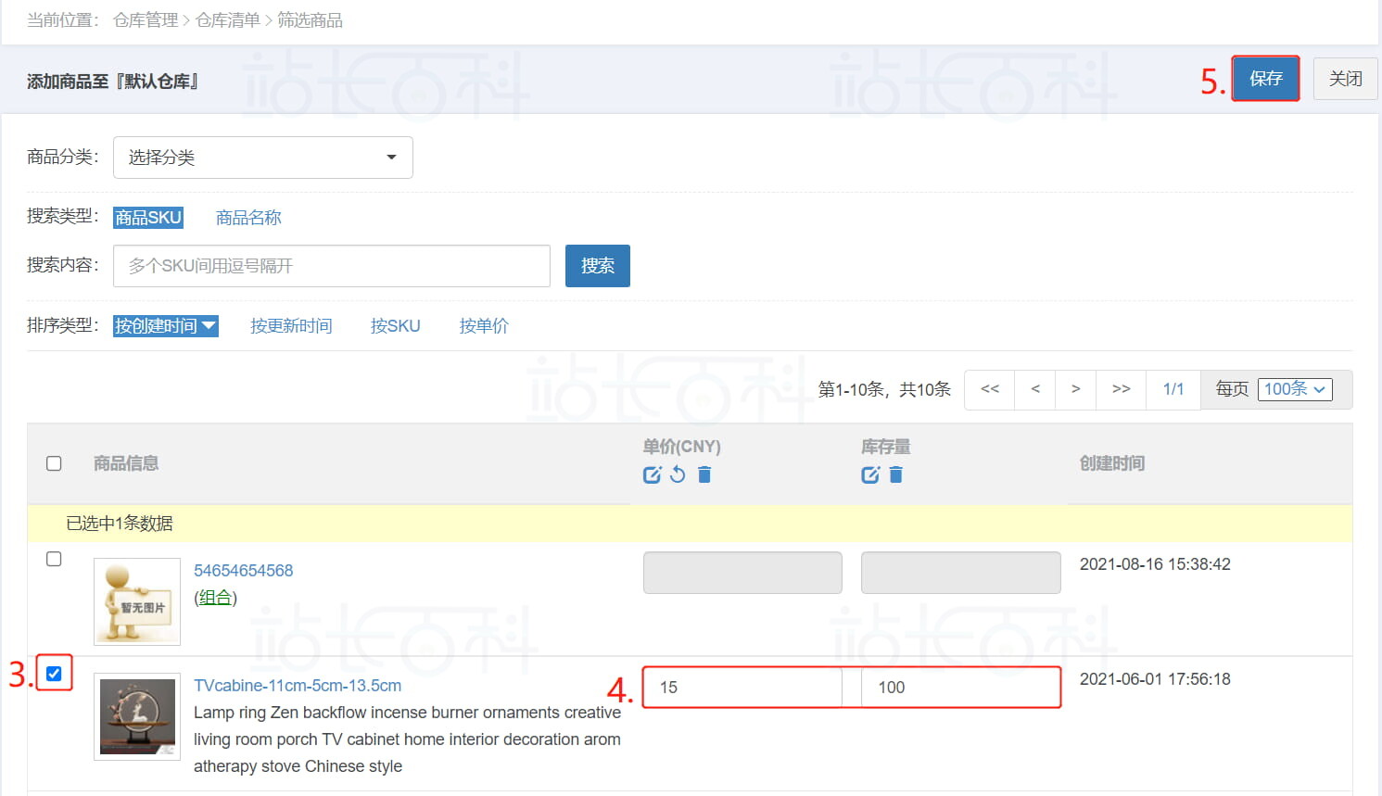
Task: Toggle sort direction on 按创建时间
Action: click(166, 326)
